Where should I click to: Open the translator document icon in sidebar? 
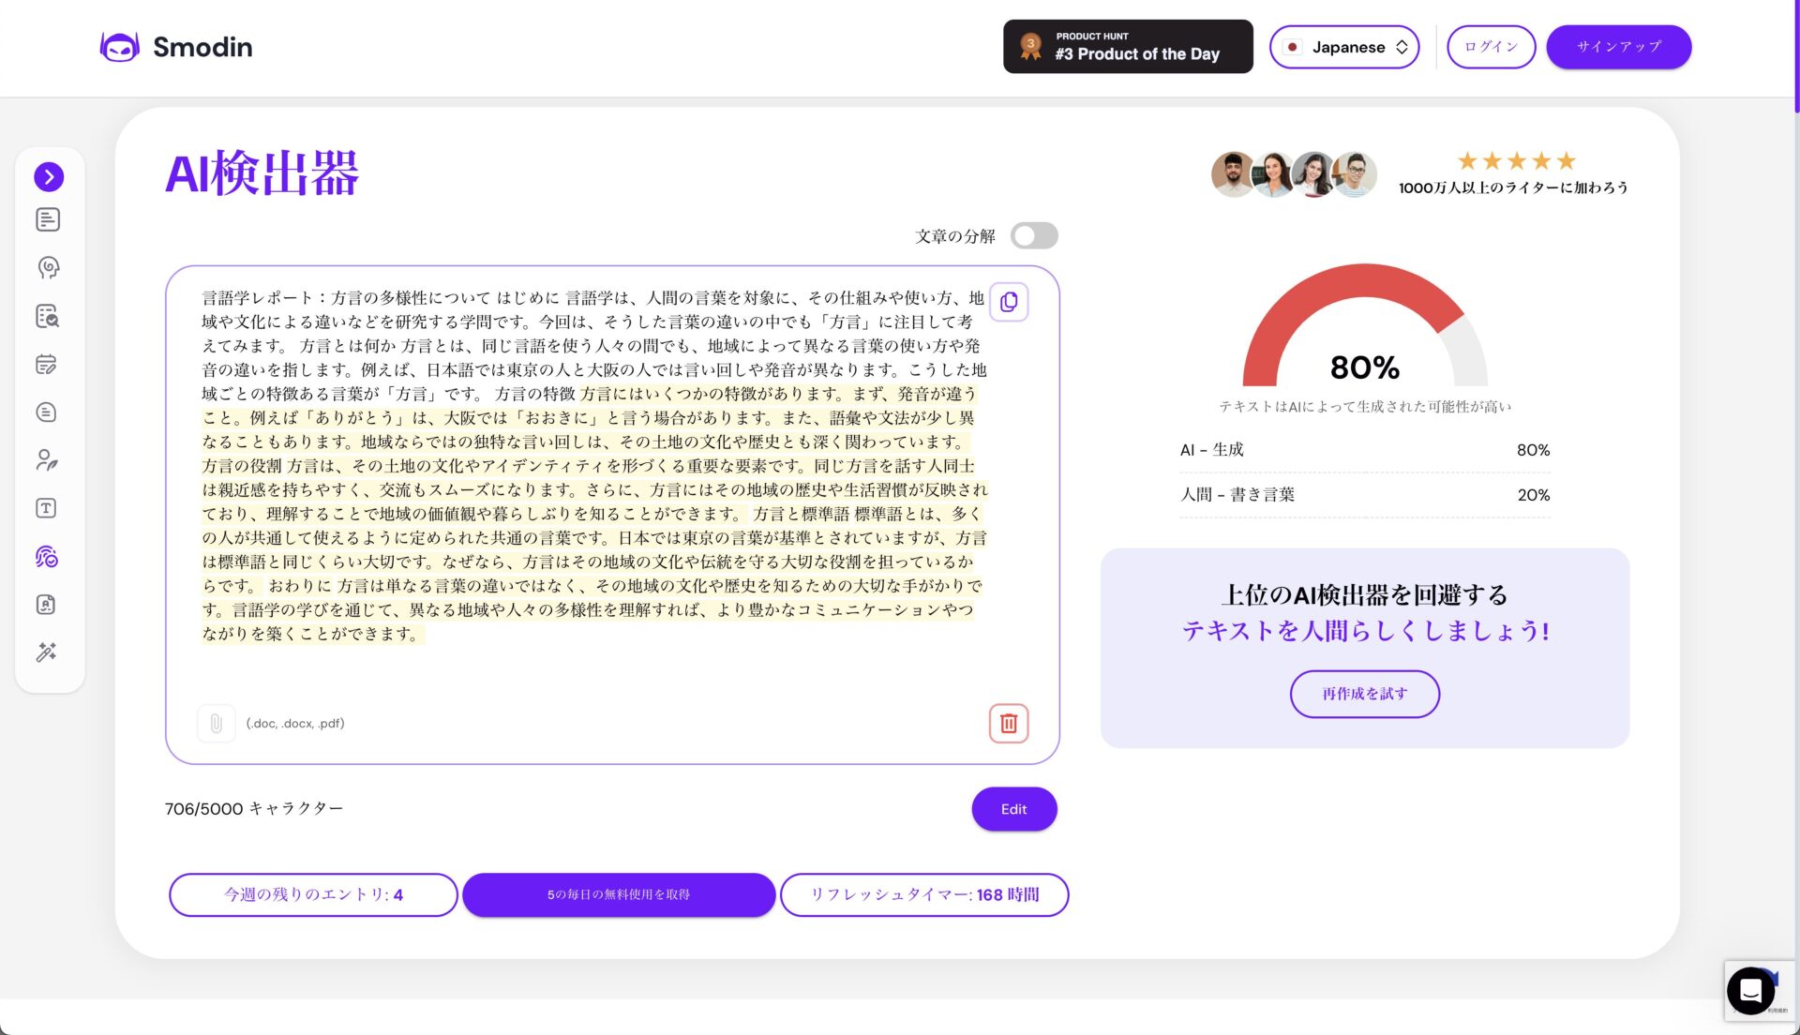coord(49,604)
